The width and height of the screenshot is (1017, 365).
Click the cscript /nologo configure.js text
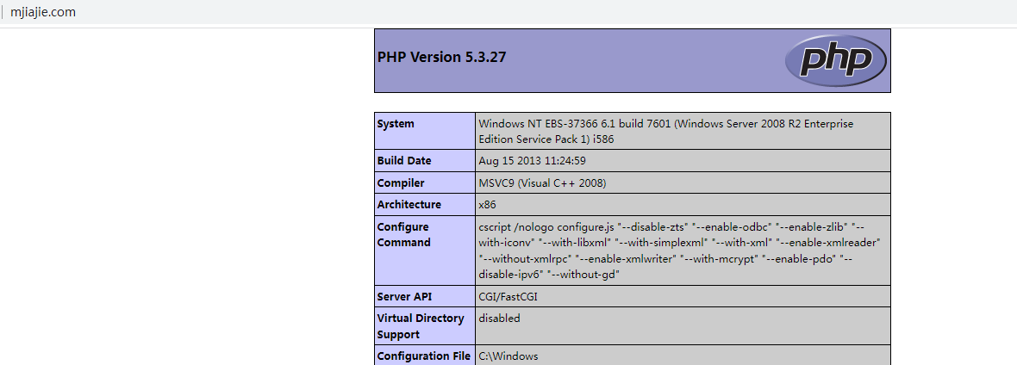pos(546,226)
